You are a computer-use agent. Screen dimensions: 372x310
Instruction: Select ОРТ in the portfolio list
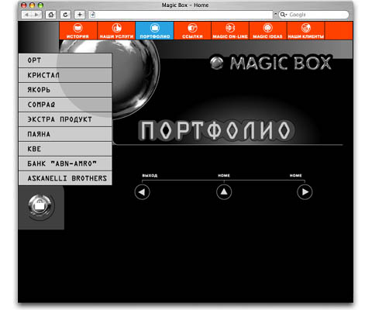coord(65,60)
